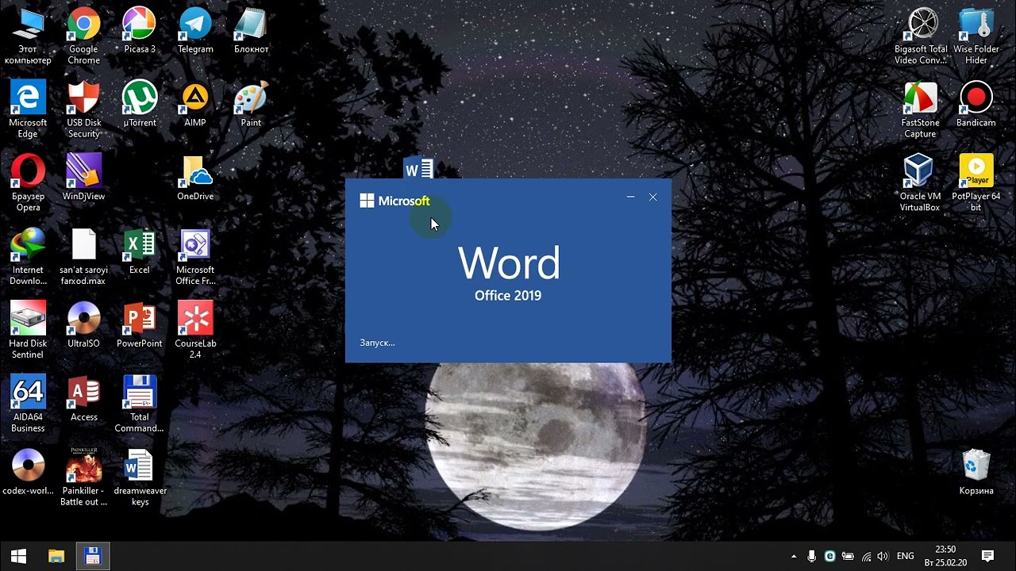Click the Word document icon above the splash screen
Viewport: 1016px width, 571px height.
coord(418,167)
